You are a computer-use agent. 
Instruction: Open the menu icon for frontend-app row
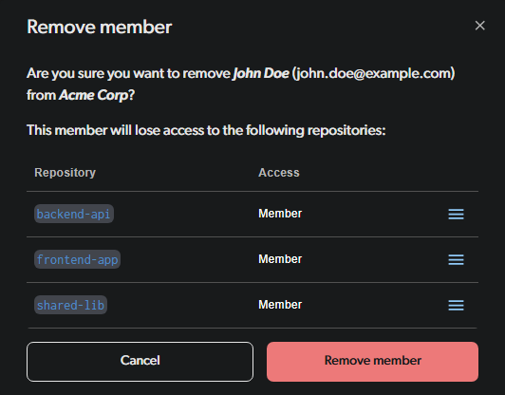pyautogui.click(x=456, y=259)
